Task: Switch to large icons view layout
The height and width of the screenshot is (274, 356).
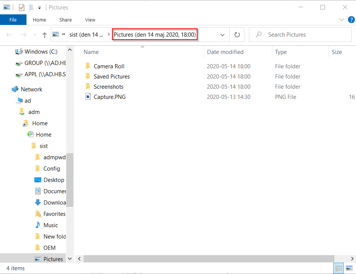Action: coord(348,268)
